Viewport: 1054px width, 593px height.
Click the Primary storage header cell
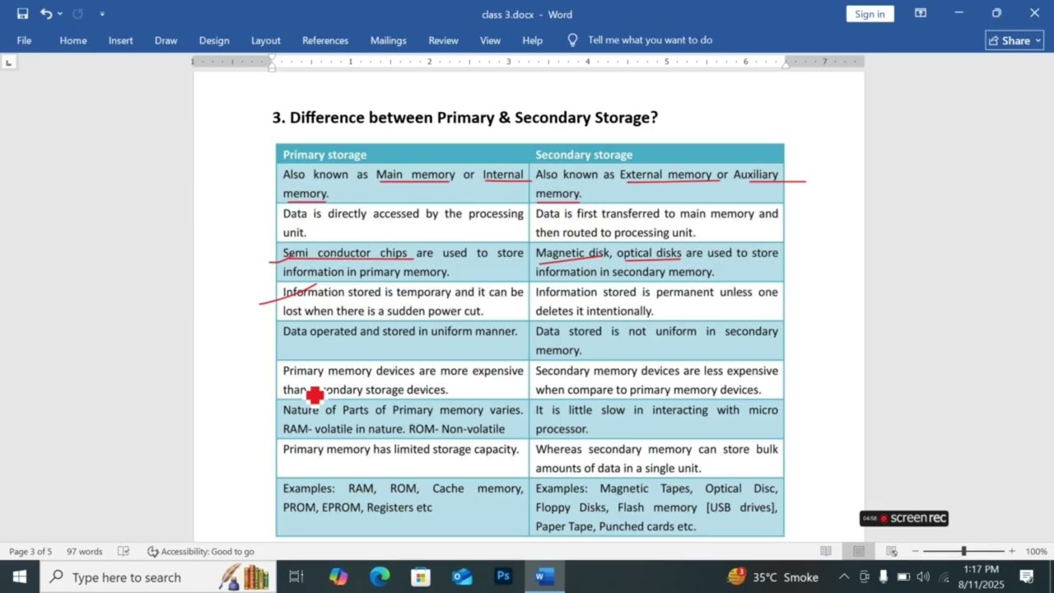(x=403, y=154)
